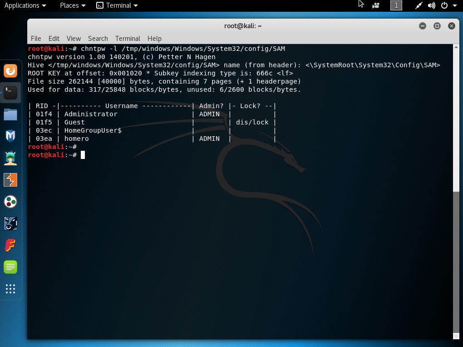The image size is (463, 347).
Task: Expand the Places menu
Action: (x=73, y=5)
